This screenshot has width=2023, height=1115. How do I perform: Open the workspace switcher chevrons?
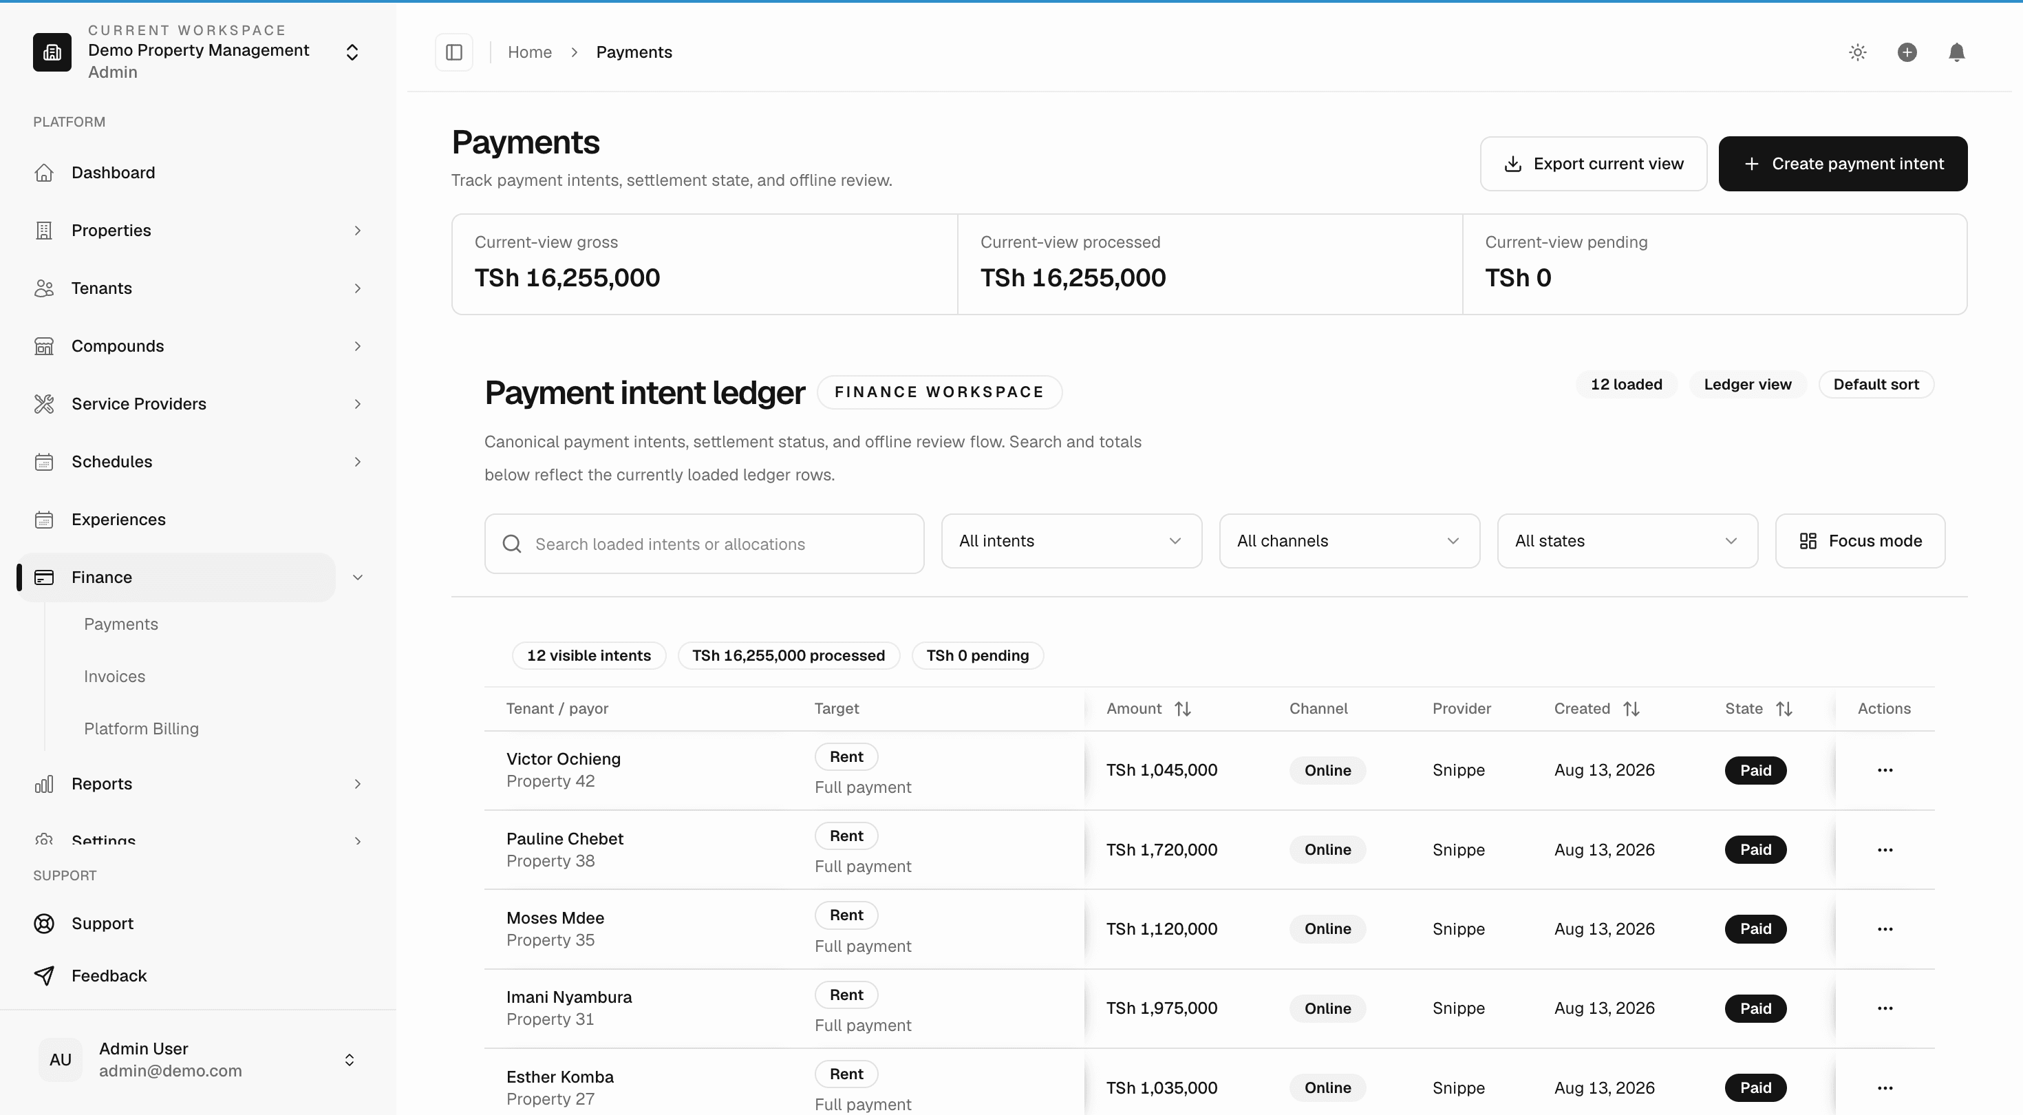pyautogui.click(x=352, y=52)
